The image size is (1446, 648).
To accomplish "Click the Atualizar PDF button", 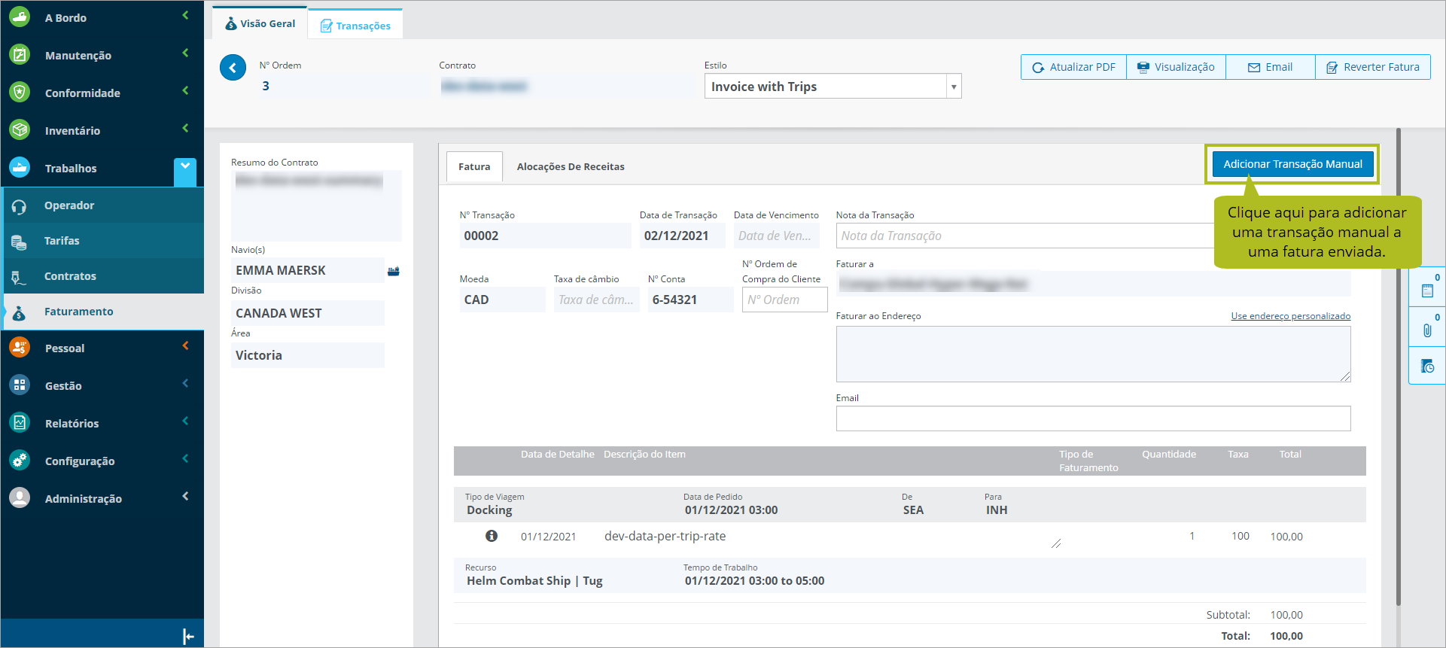I will tap(1073, 67).
